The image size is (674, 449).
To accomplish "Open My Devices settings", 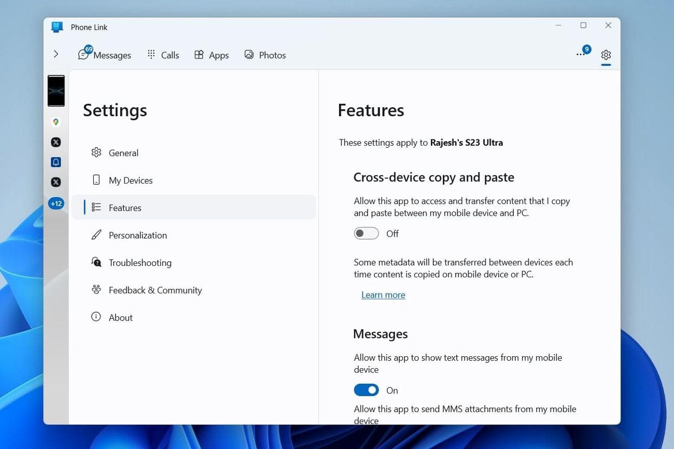I will pos(130,180).
